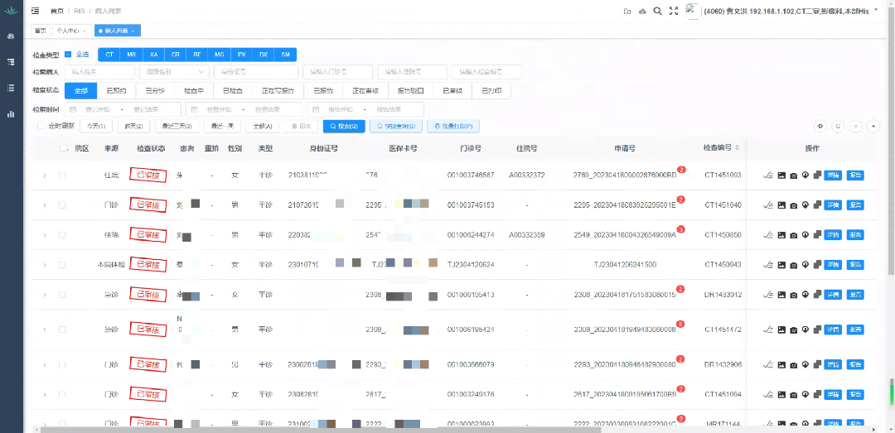Viewport: 895px width, 433px height.
Task: Click the copy squares icon in row CT1451093
Action: coord(817,176)
